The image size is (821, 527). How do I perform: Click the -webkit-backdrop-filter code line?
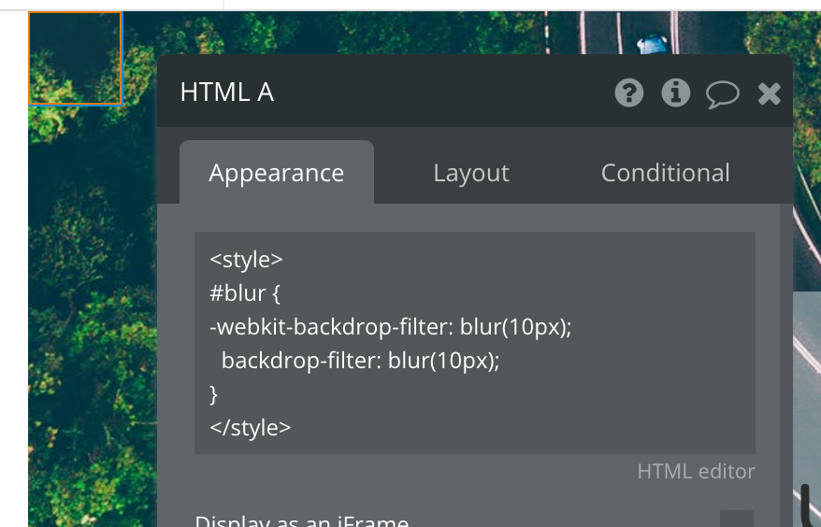point(391,326)
